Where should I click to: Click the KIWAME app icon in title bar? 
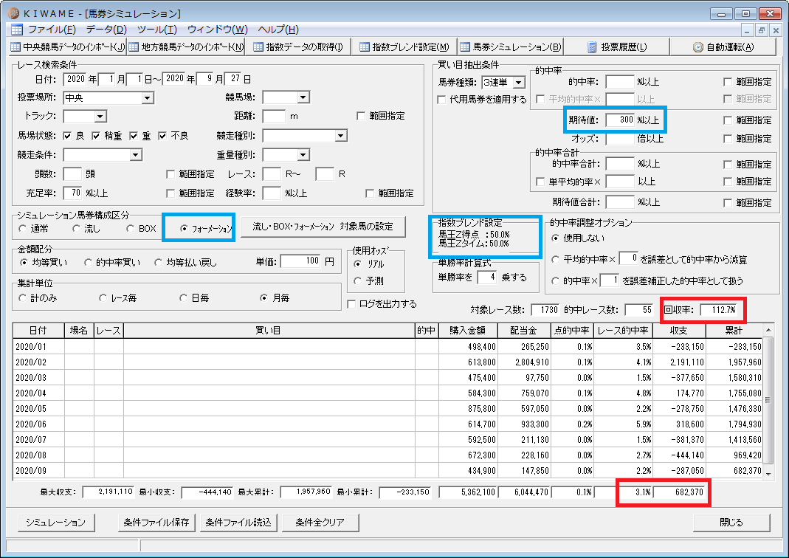13,13
